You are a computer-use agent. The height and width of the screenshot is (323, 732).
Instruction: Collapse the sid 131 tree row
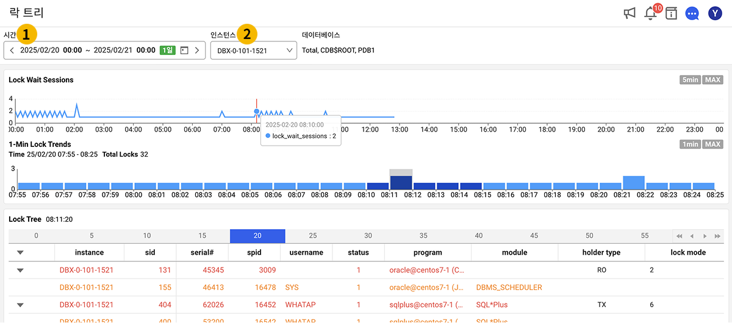coord(20,270)
